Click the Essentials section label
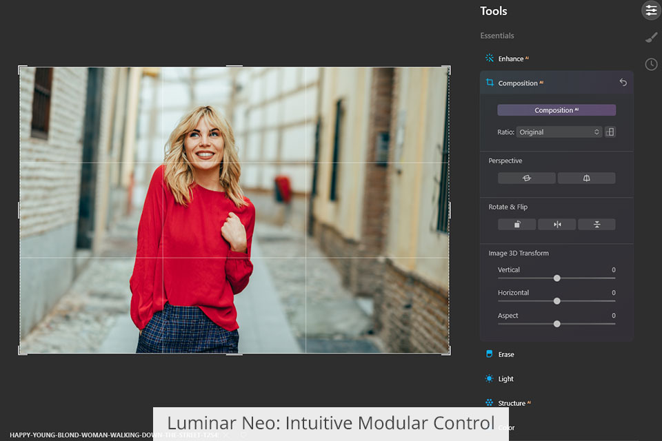 tap(497, 35)
